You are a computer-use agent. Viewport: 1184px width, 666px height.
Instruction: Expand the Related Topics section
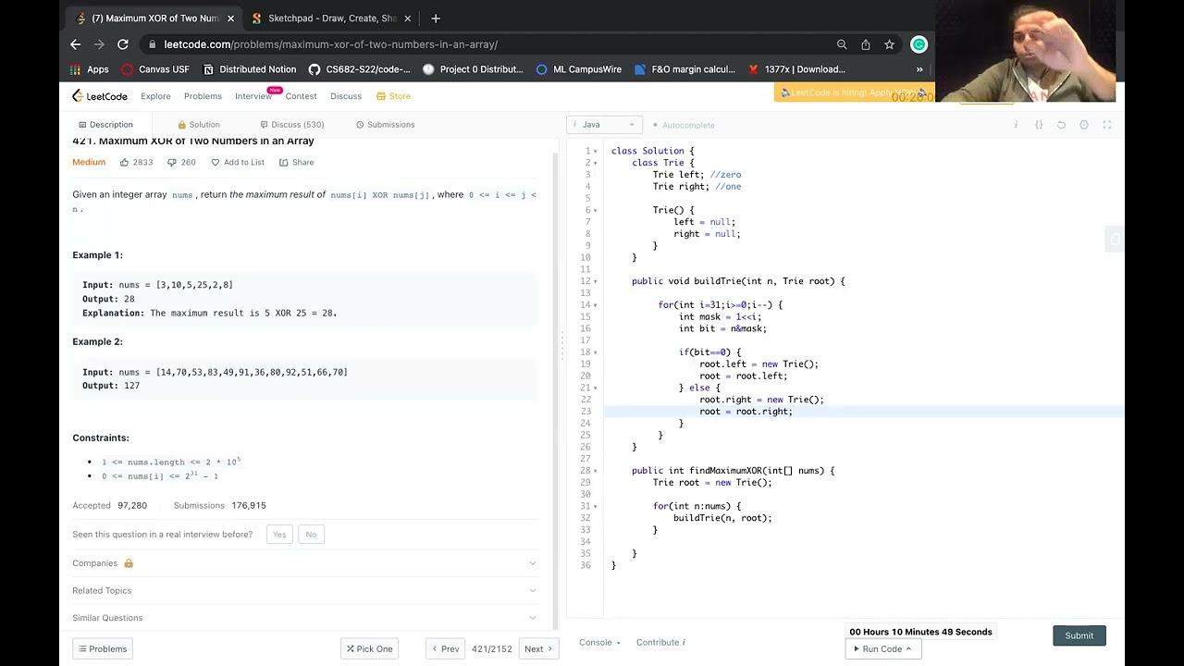point(304,590)
